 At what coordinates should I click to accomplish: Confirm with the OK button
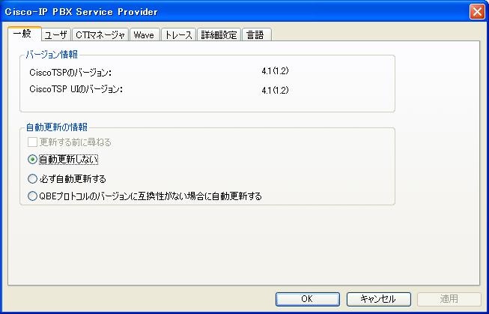[308, 299]
